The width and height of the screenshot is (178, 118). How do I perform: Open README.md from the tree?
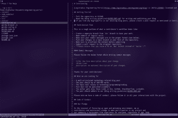tap(6, 40)
